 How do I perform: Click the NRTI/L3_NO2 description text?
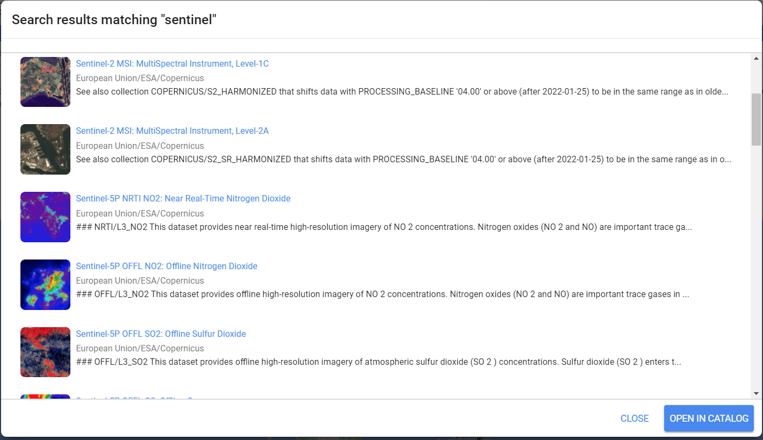(384, 227)
